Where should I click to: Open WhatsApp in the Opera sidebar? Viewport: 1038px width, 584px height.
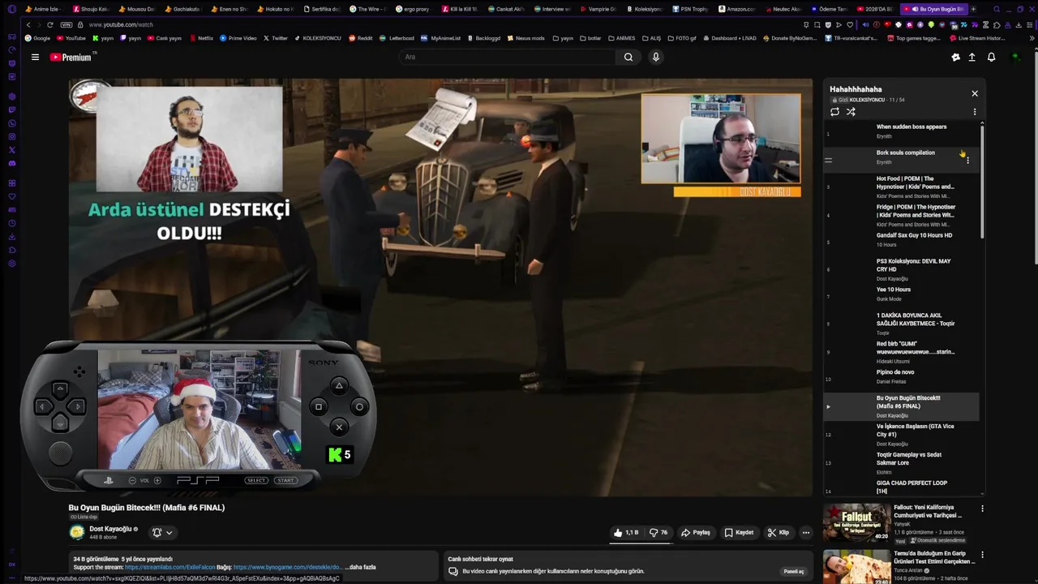(x=11, y=123)
